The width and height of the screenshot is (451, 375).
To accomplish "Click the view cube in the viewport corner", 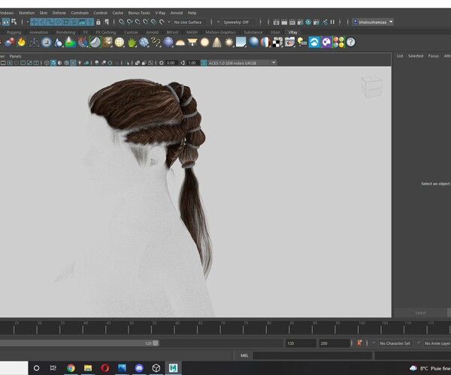I will (x=371, y=87).
